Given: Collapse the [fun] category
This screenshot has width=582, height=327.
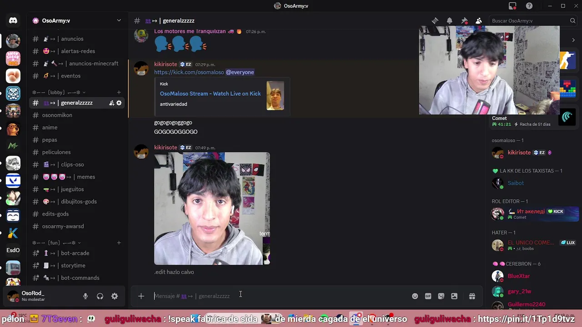Looking at the screenshot, I should [56, 243].
